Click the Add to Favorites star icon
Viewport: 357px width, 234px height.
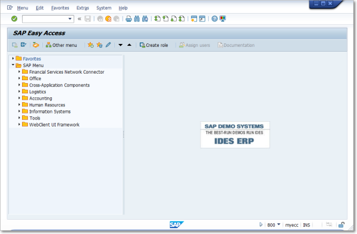(x=90, y=45)
